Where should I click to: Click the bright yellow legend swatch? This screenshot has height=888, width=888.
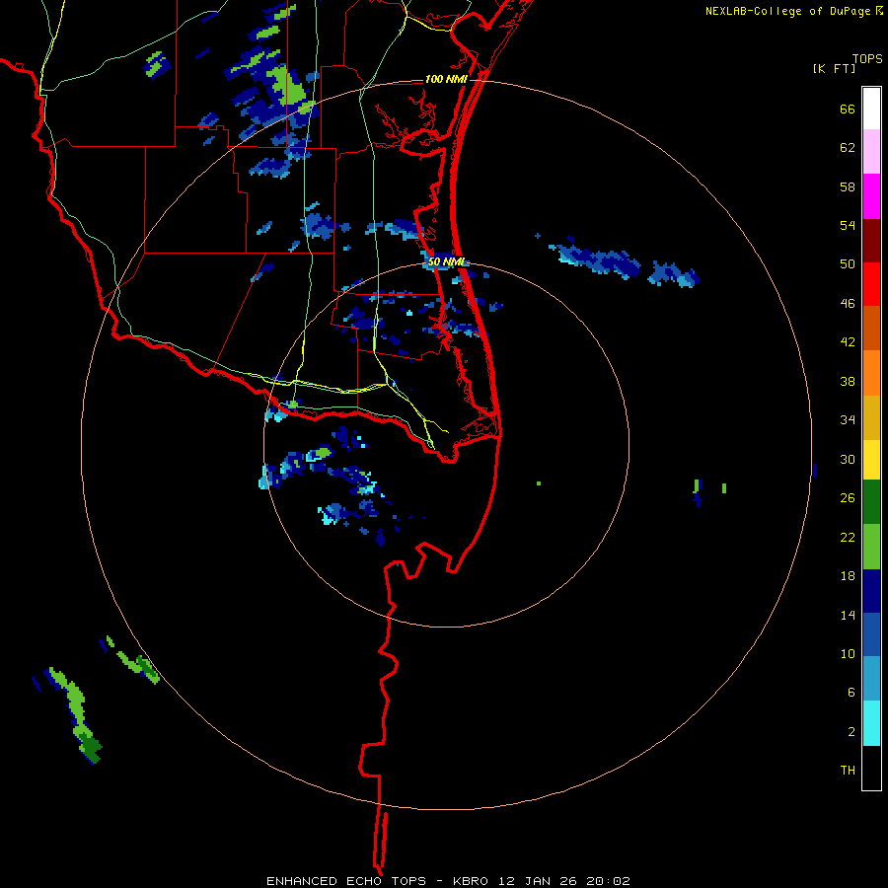[x=871, y=460]
